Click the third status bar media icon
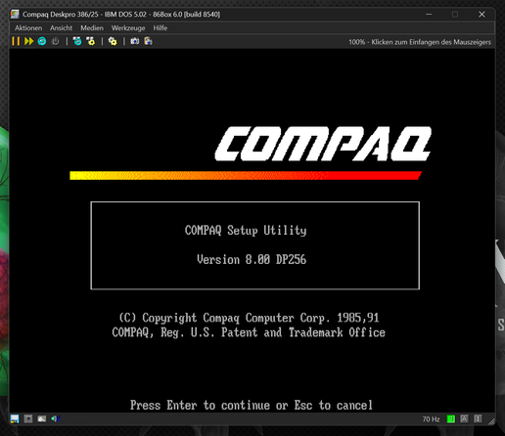Screen dimensions: 505x436 coord(42,418)
